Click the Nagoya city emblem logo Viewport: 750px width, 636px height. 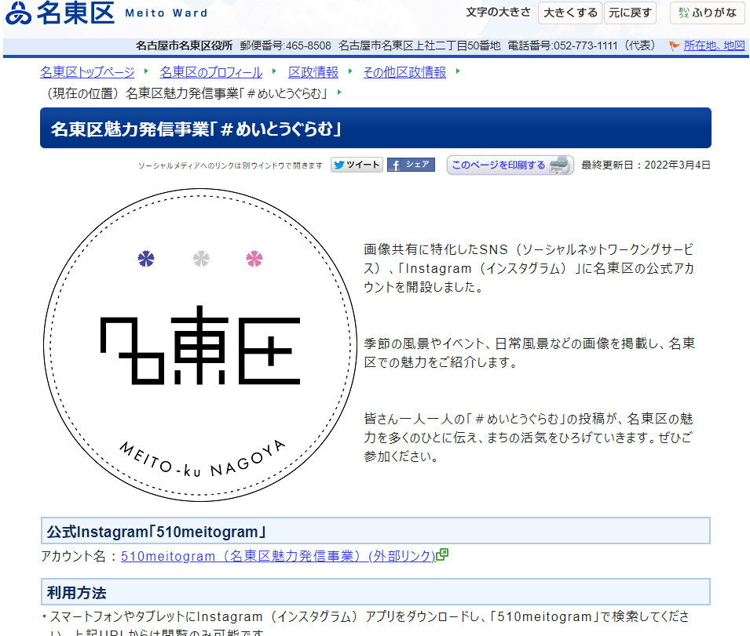18,13
